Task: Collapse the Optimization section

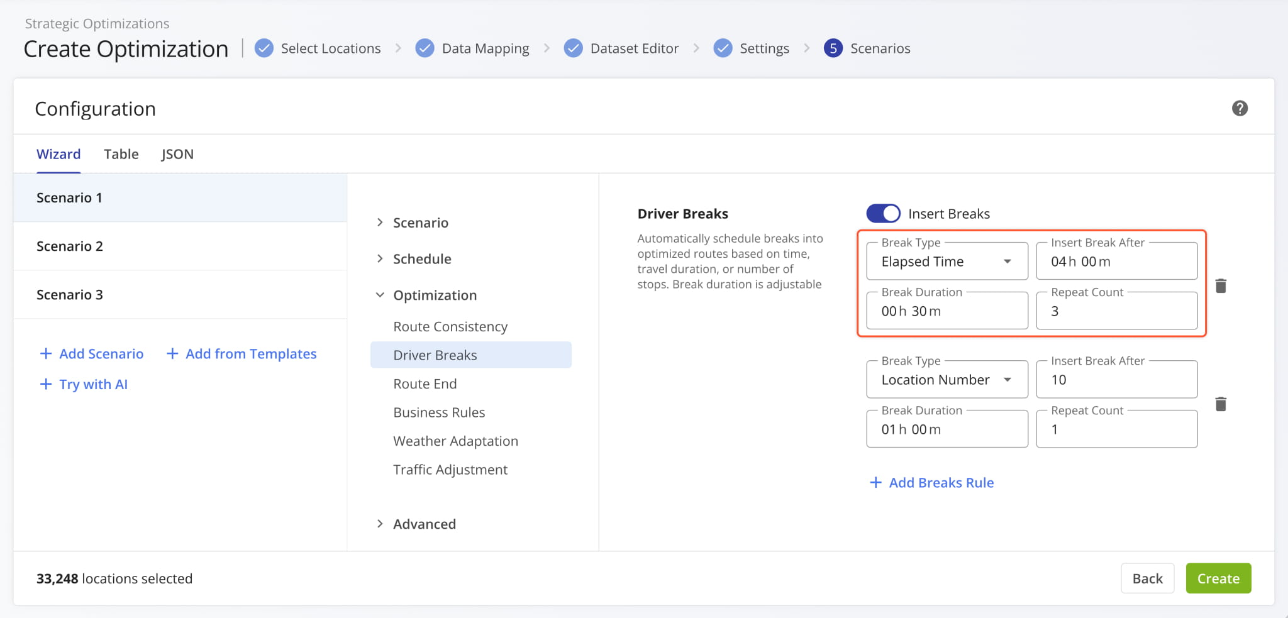Action: tap(434, 295)
